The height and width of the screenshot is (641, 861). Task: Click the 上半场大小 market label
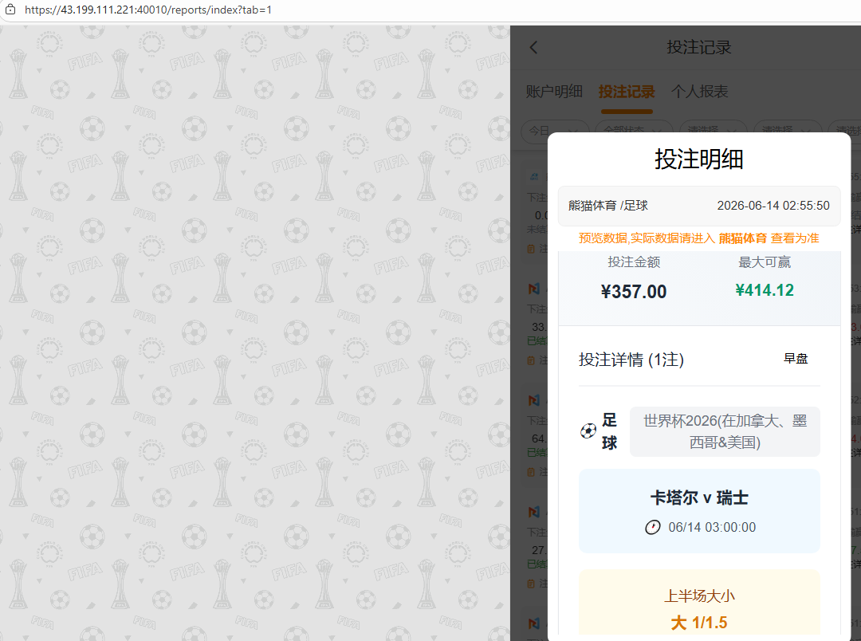[699, 596]
